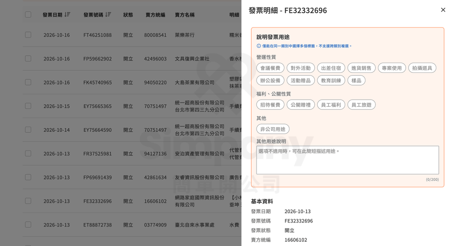Click invoice number FP59662902 in table

(x=98, y=59)
